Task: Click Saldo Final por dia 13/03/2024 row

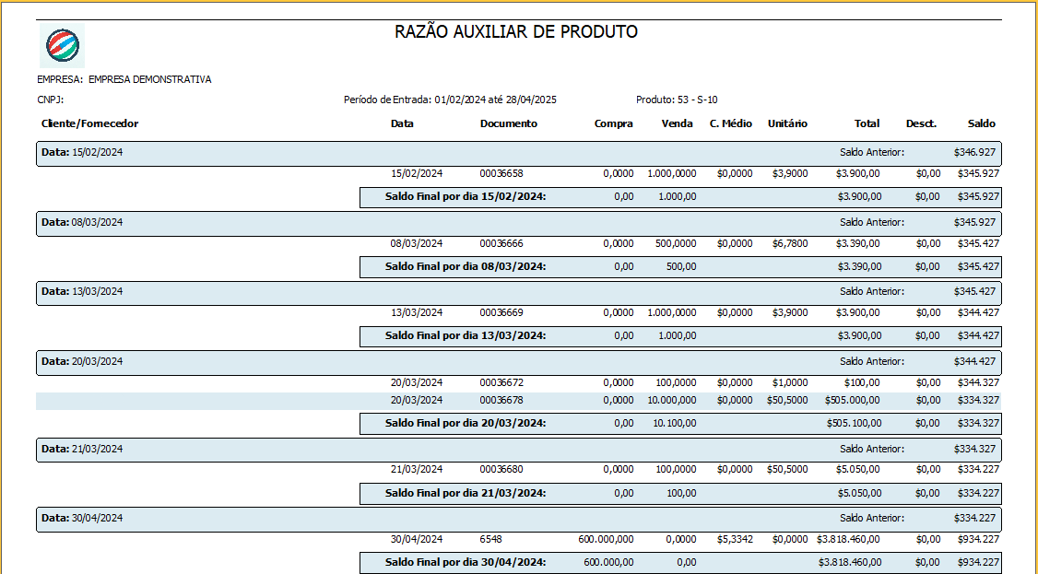Action: pos(466,335)
